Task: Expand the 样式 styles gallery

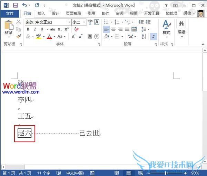Action: [167, 29]
